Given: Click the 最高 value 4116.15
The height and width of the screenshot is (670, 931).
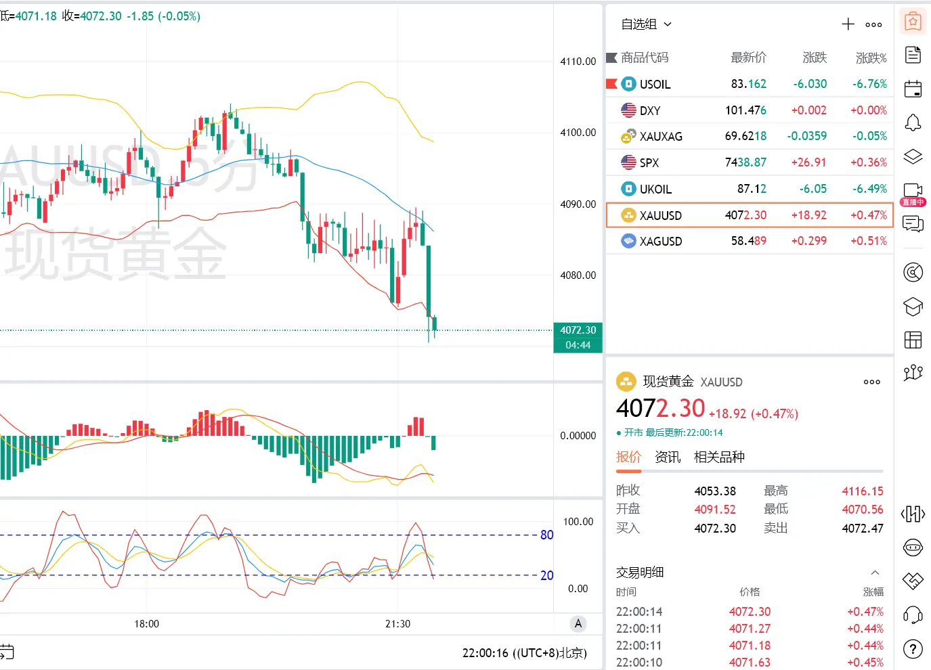Looking at the screenshot, I should [863, 491].
